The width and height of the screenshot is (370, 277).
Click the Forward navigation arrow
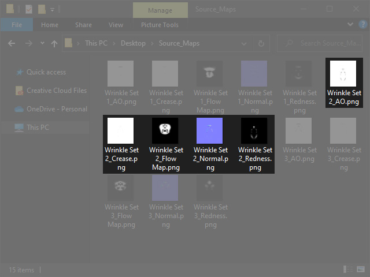(28, 43)
